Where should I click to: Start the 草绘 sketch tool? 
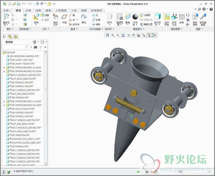84,19
